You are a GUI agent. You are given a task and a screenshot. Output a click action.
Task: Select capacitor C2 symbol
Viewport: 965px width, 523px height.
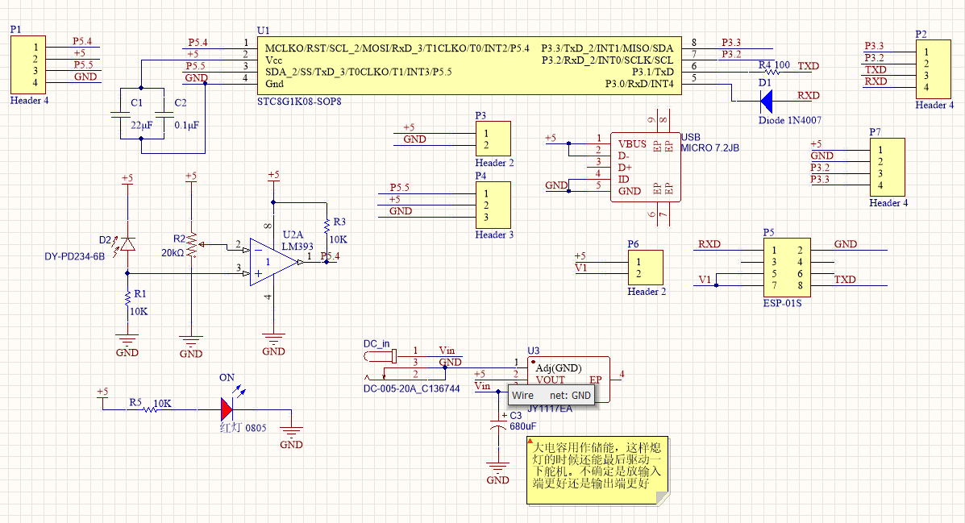pos(164,114)
